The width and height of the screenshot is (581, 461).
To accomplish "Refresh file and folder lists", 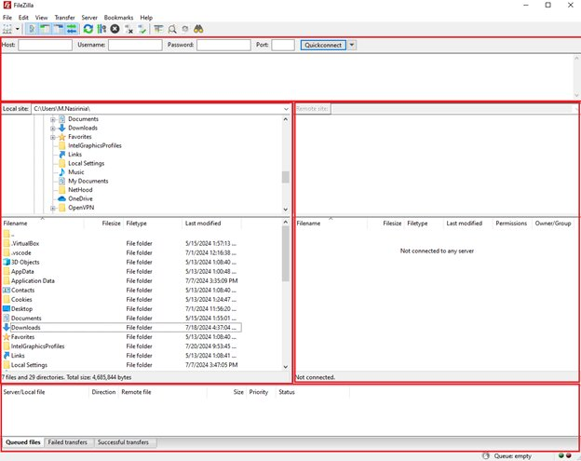I will tap(88, 29).
